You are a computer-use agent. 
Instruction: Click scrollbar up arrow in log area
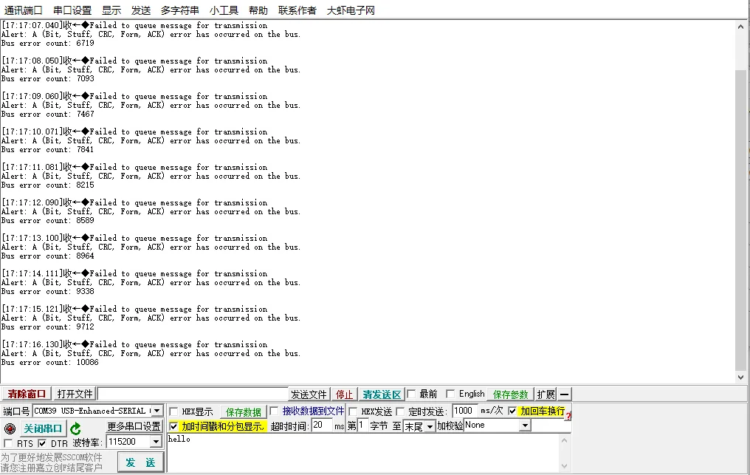pos(741,26)
